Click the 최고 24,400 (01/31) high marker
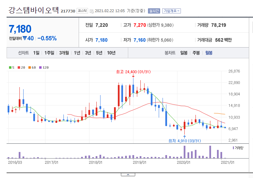Screen dimensions: 253x178 point(133,72)
